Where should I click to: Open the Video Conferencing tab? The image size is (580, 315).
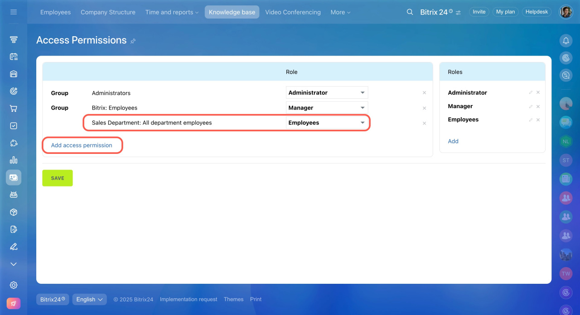[x=293, y=12]
